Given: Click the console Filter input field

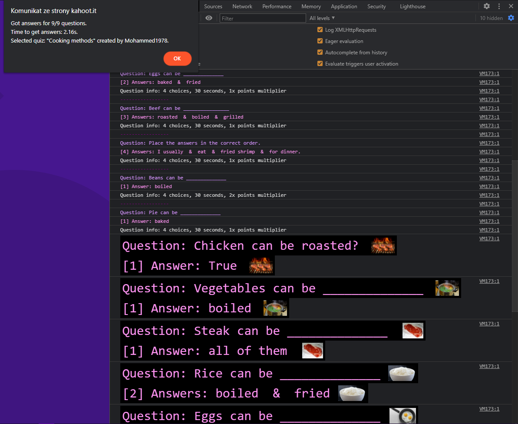Looking at the screenshot, I should click(x=263, y=18).
